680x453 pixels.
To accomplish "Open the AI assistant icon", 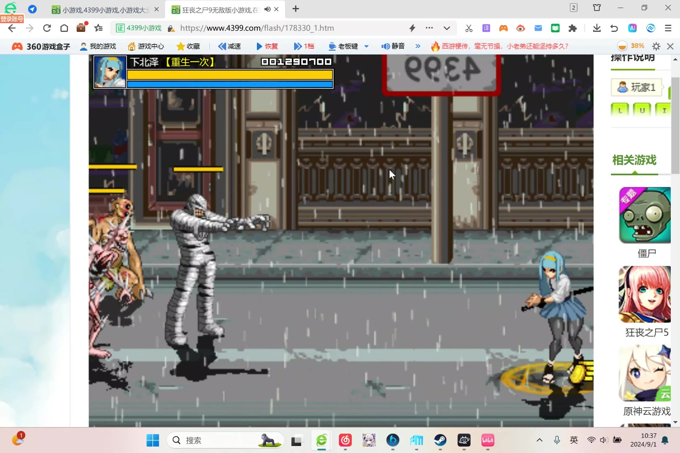I will click(633, 28).
